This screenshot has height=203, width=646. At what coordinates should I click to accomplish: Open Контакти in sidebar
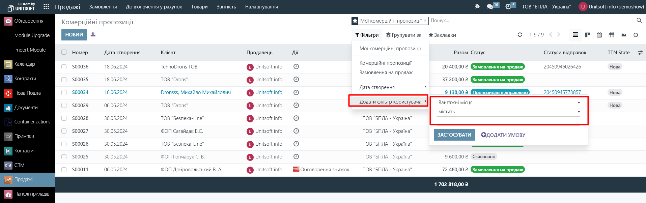pyautogui.click(x=28, y=151)
